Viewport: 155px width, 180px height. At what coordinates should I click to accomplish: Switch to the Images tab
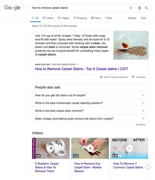click(64, 18)
